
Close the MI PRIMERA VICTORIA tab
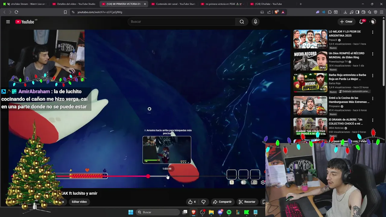pos(145,4)
